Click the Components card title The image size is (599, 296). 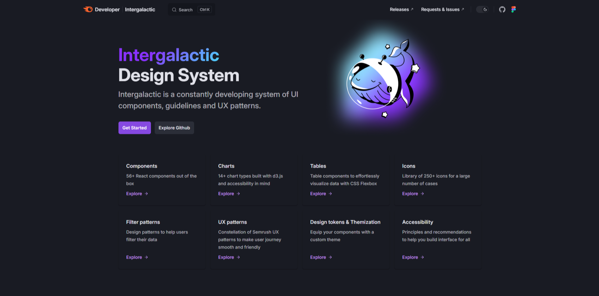click(141, 166)
